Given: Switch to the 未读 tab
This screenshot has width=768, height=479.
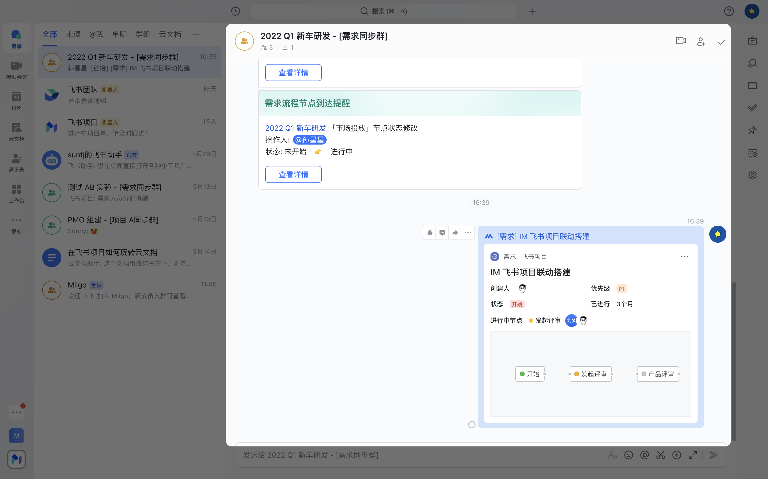Looking at the screenshot, I should tap(73, 34).
